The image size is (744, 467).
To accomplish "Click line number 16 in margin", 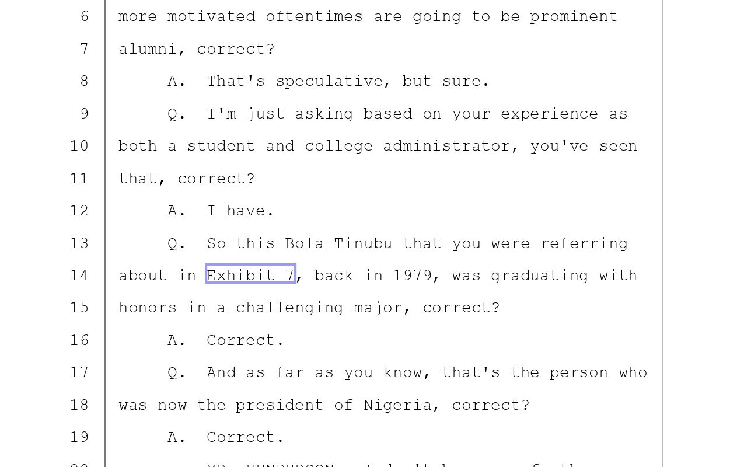I will pyautogui.click(x=79, y=340).
